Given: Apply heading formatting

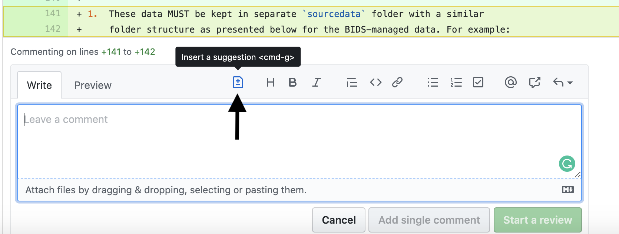Looking at the screenshot, I should [271, 82].
